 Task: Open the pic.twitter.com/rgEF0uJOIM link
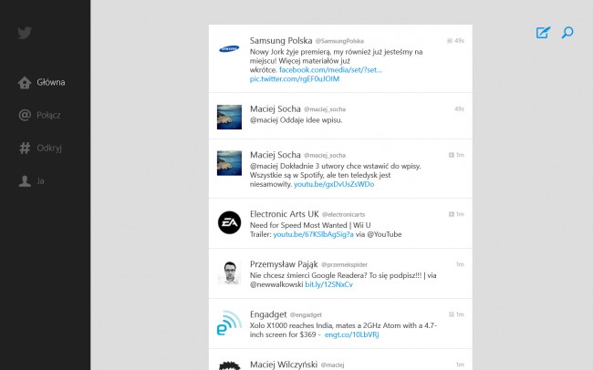pyautogui.click(x=295, y=79)
